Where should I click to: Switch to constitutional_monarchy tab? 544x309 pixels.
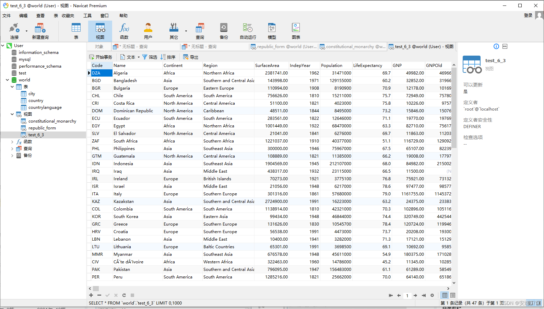coord(353,47)
